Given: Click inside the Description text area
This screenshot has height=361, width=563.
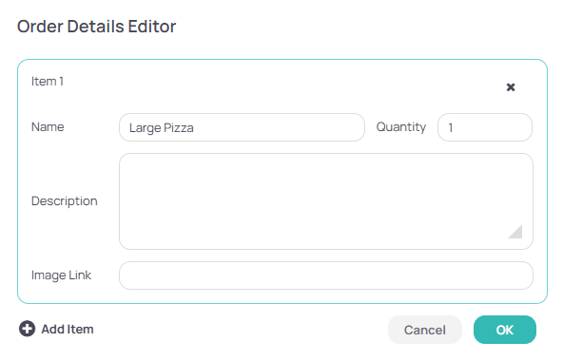Looking at the screenshot, I should point(326,201).
